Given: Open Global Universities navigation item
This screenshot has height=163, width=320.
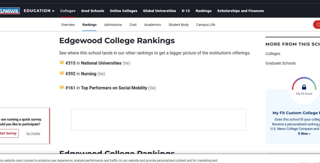Looking at the screenshot, I should click(x=159, y=11).
